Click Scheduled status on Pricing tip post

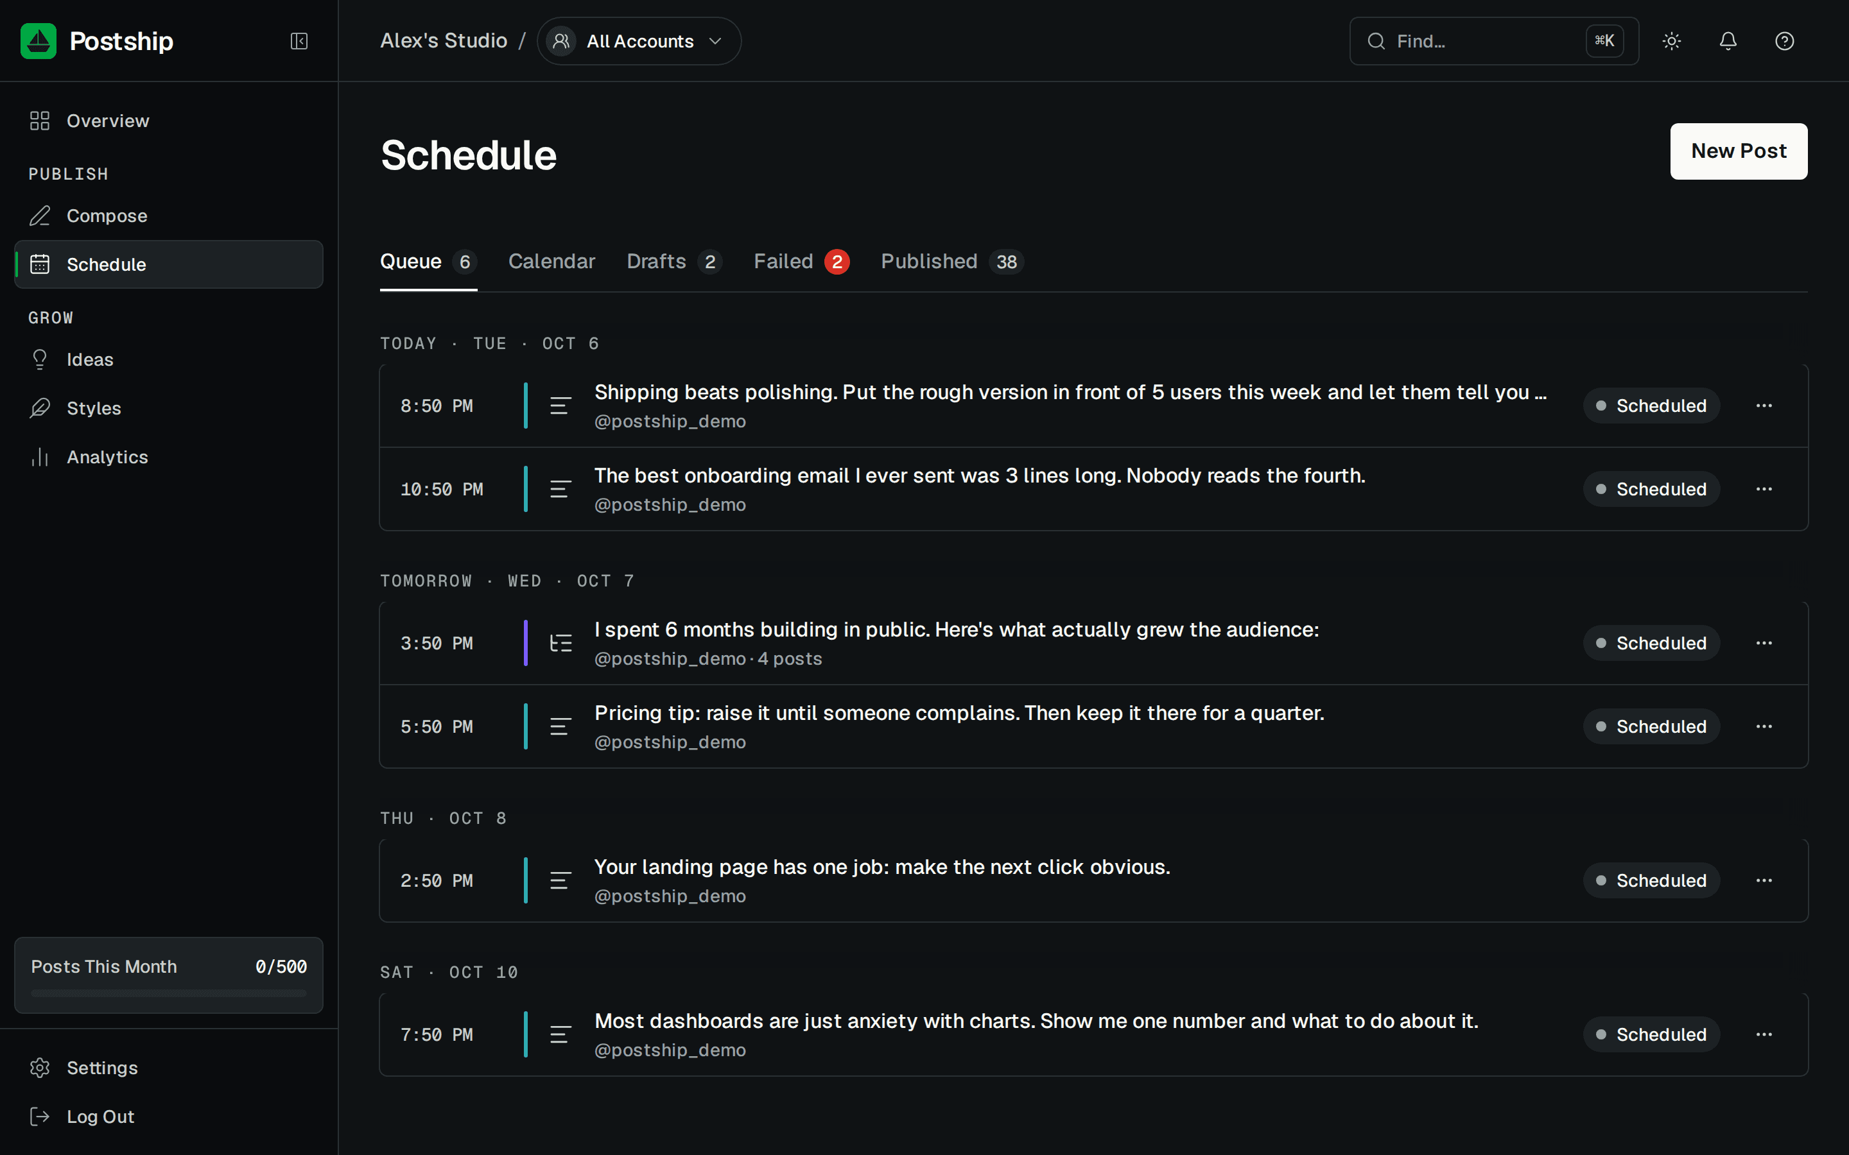(1651, 726)
